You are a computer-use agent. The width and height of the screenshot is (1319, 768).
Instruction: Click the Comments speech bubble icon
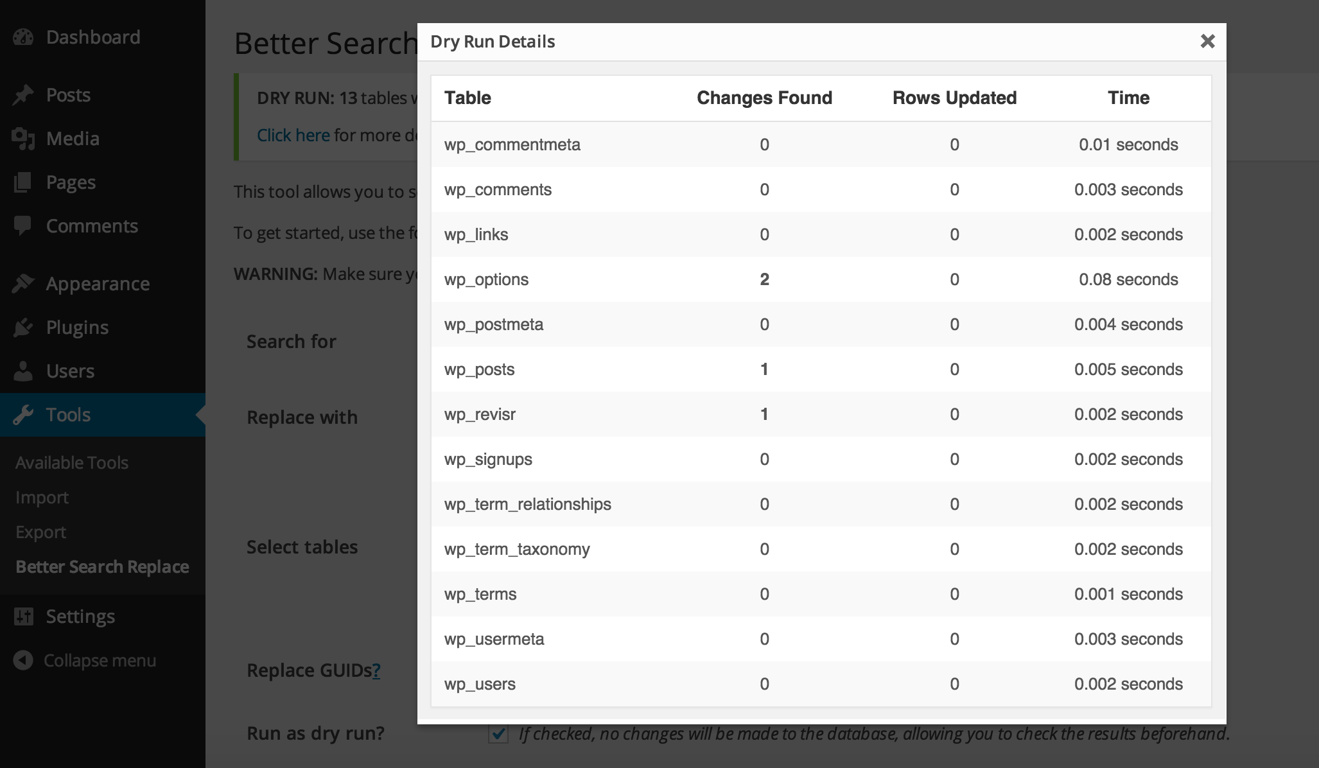23,226
